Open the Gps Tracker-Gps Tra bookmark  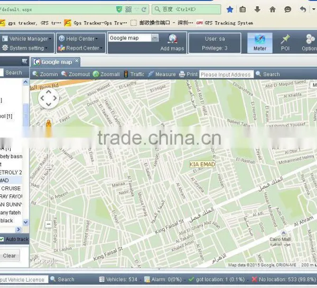click(96, 23)
